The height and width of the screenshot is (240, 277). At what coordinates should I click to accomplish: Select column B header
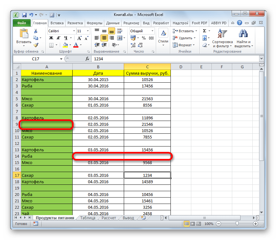(98, 67)
